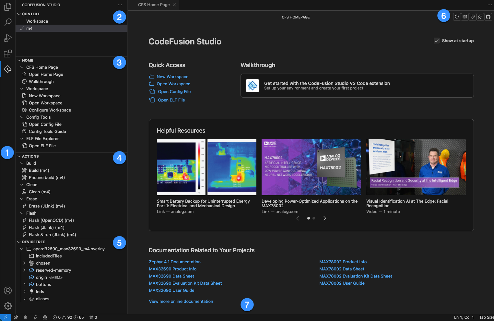Image resolution: width=494 pixels, height=321 pixels.
Task: Open Config Tools Guide item
Action: [x=47, y=131]
